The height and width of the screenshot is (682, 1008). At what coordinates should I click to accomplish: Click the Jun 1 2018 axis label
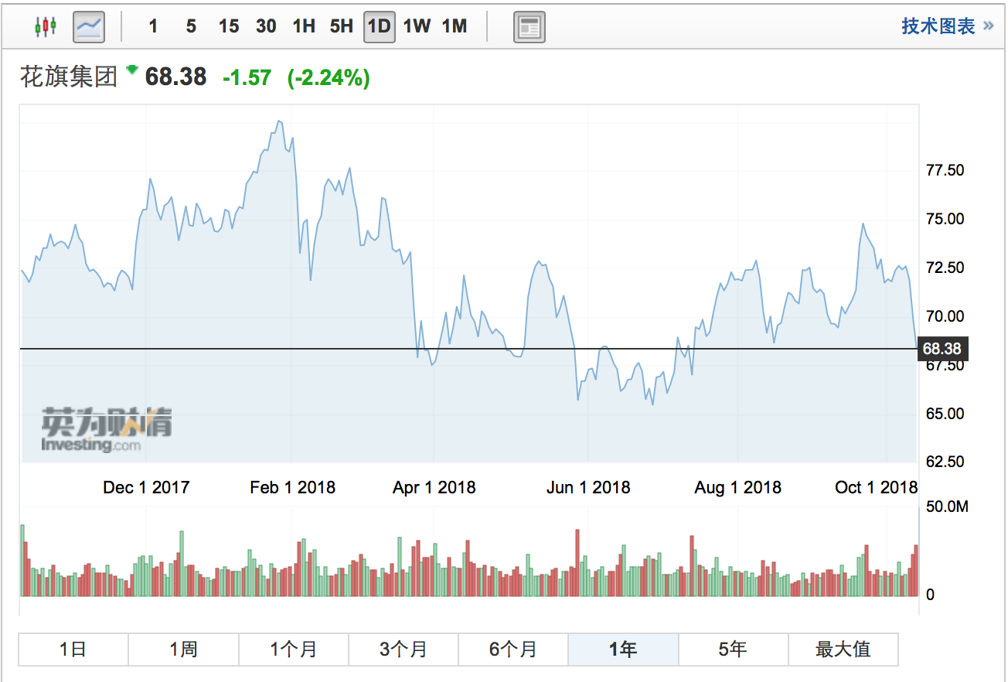click(x=588, y=487)
